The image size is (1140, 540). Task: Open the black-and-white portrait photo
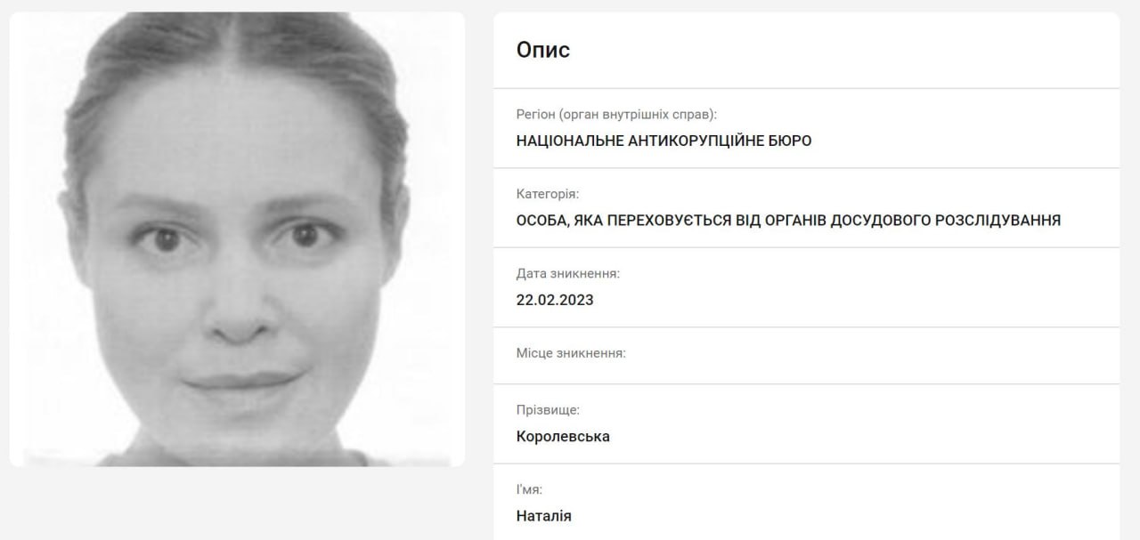237,239
